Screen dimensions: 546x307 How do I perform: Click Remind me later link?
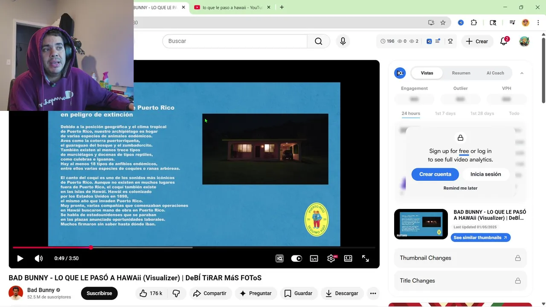point(460,188)
